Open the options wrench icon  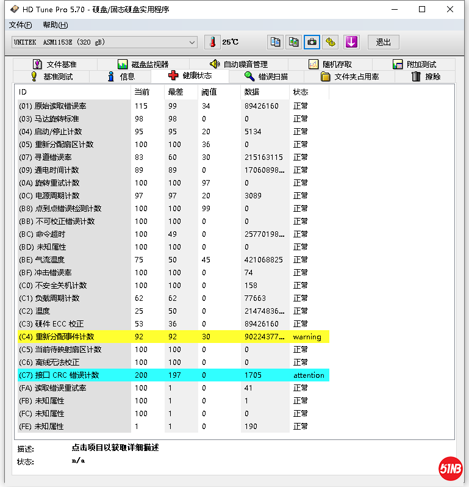[330, 42]
